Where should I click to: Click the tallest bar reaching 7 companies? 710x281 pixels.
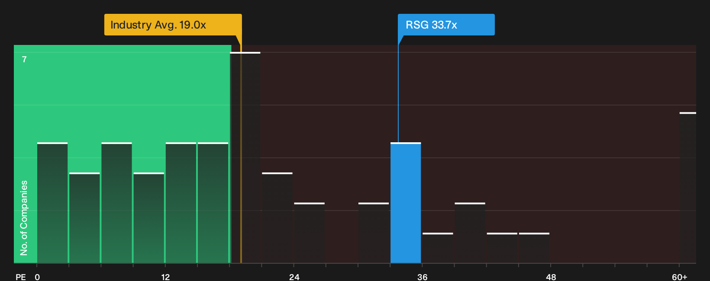point(245,158)
